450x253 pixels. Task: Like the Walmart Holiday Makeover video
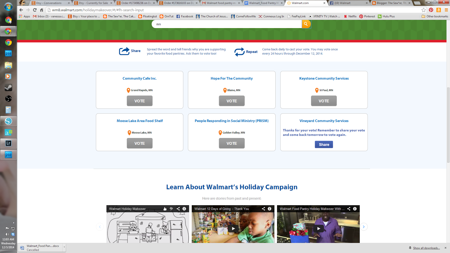[x=165, y=209]
